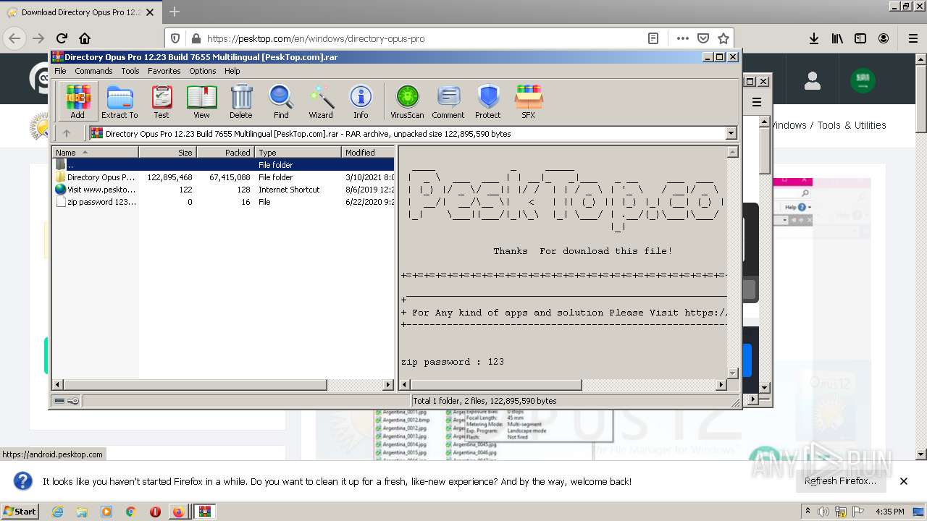The width and height of the screenshot is (927, 521).
Task: Bookmark this page star icon
Action: (723, 38)
